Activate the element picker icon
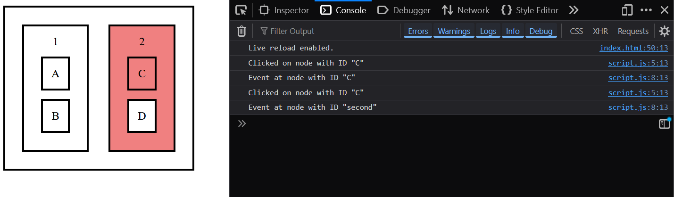Screen dimensions: 674x197 [241, 10]
